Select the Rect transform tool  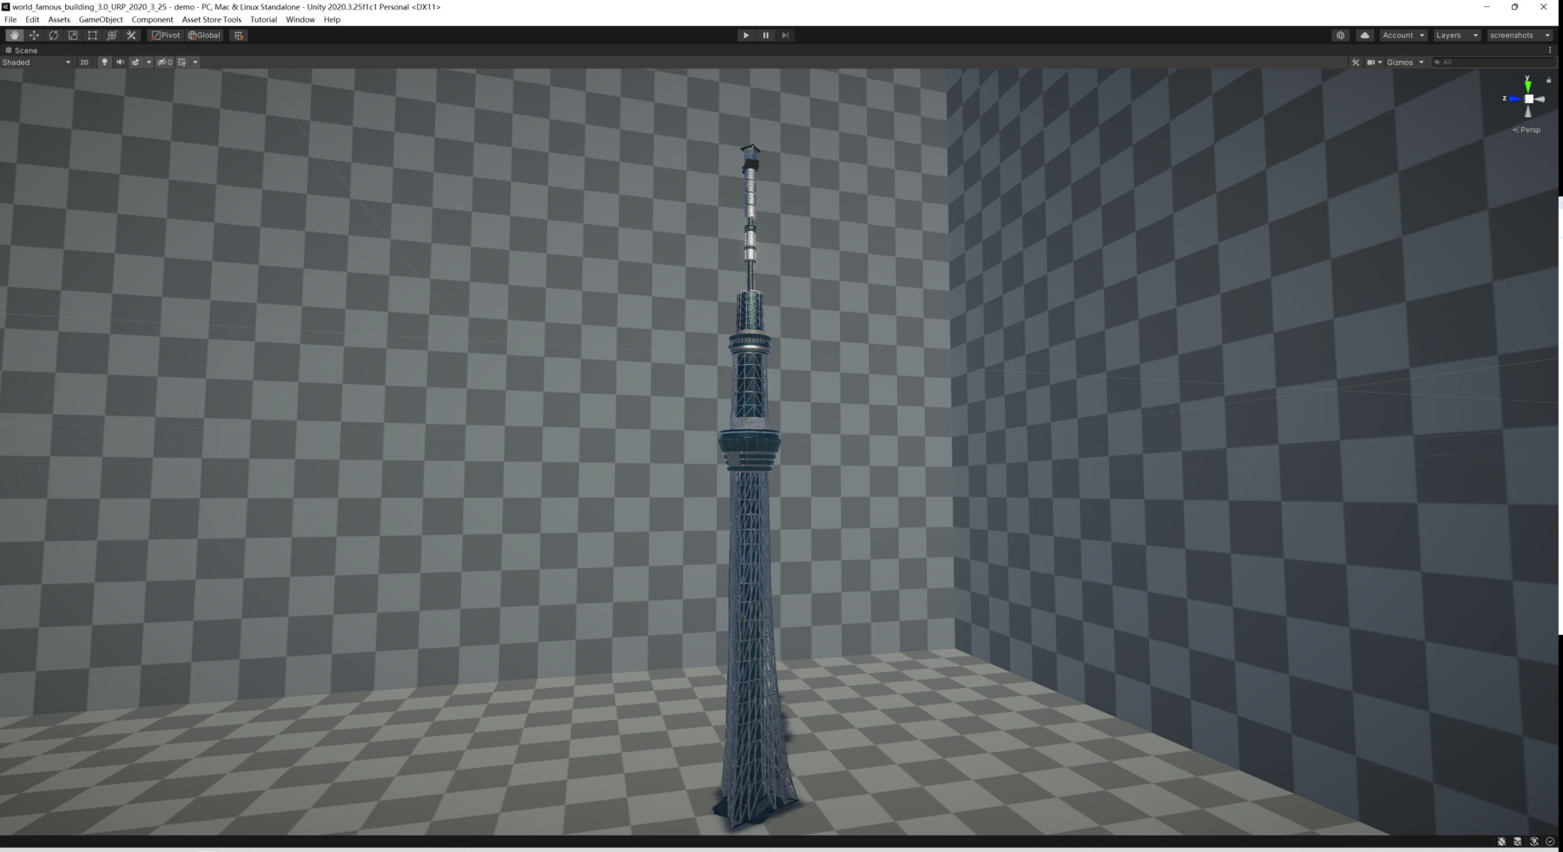(x=93, y=36)
